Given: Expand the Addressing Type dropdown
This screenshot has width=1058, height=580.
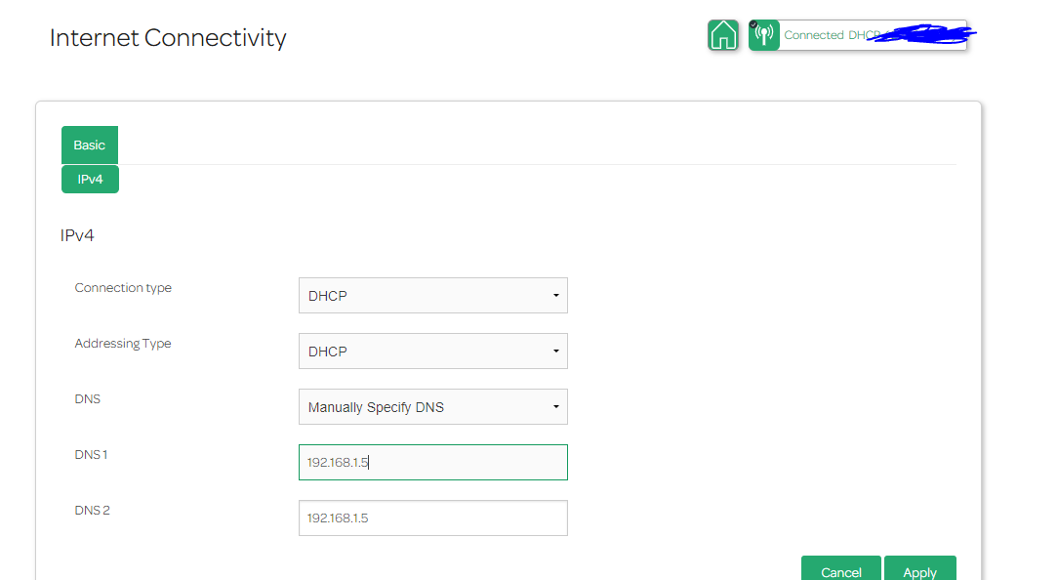Looking at the screenshot, I should click(x=432, y=352).
